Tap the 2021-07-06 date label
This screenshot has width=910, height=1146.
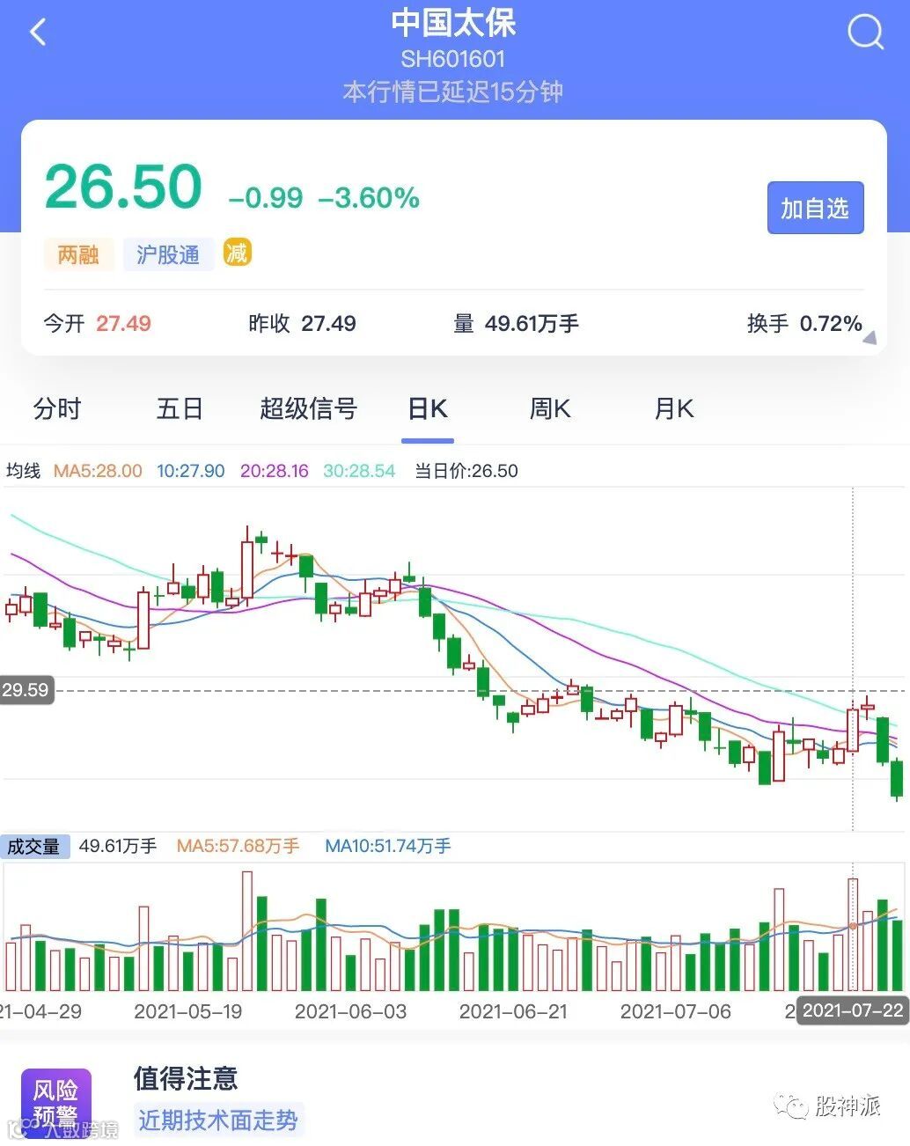pyautogui.click(x=676, y=1011)
